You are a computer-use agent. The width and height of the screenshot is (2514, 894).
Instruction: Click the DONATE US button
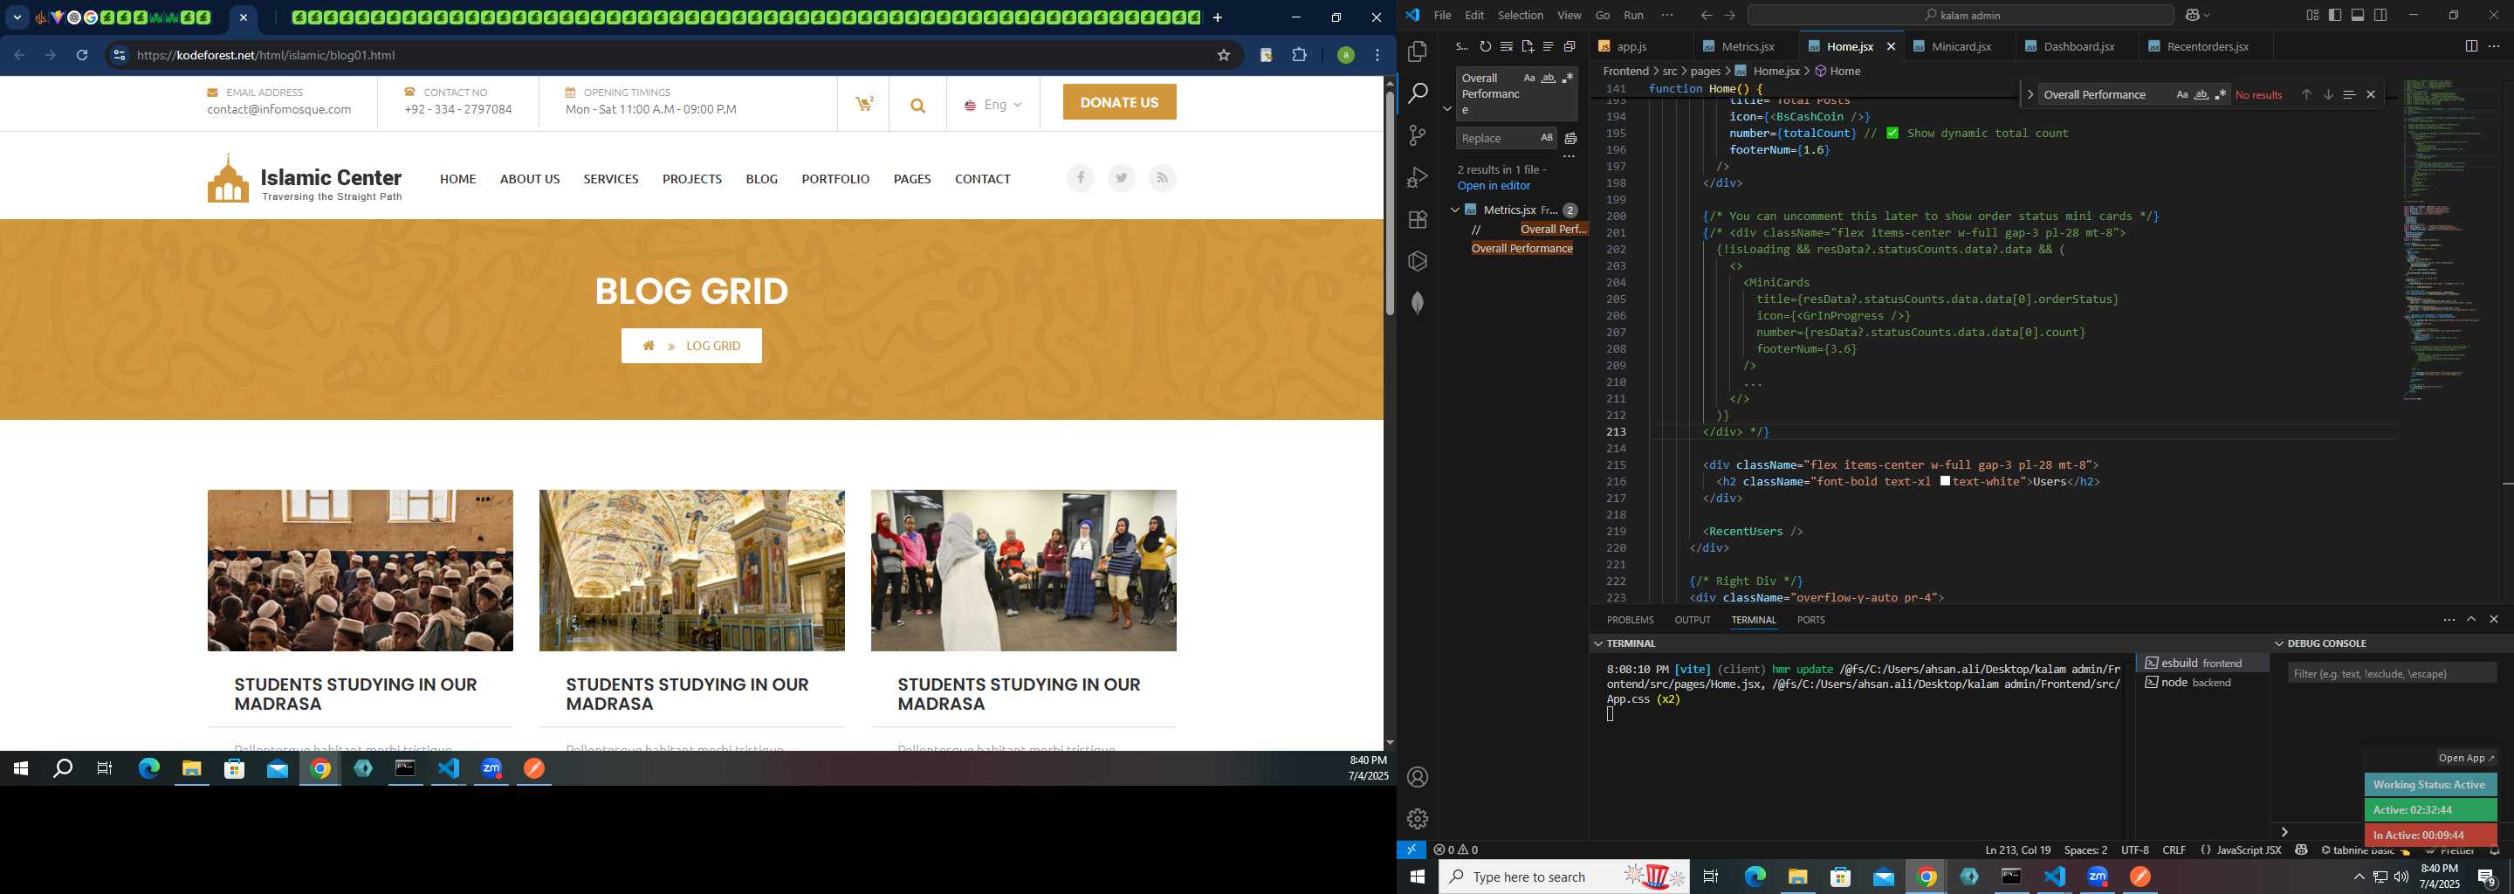pyautogui.click(x=1119, y=102)
